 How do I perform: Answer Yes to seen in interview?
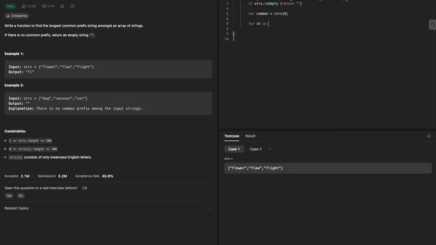(9, 196)
